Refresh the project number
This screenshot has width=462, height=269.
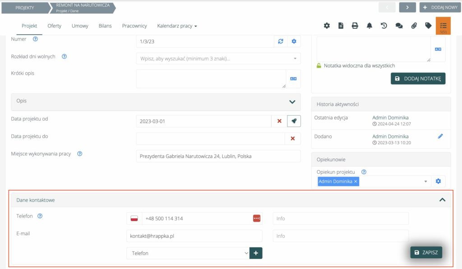click(x=281, y=42)
